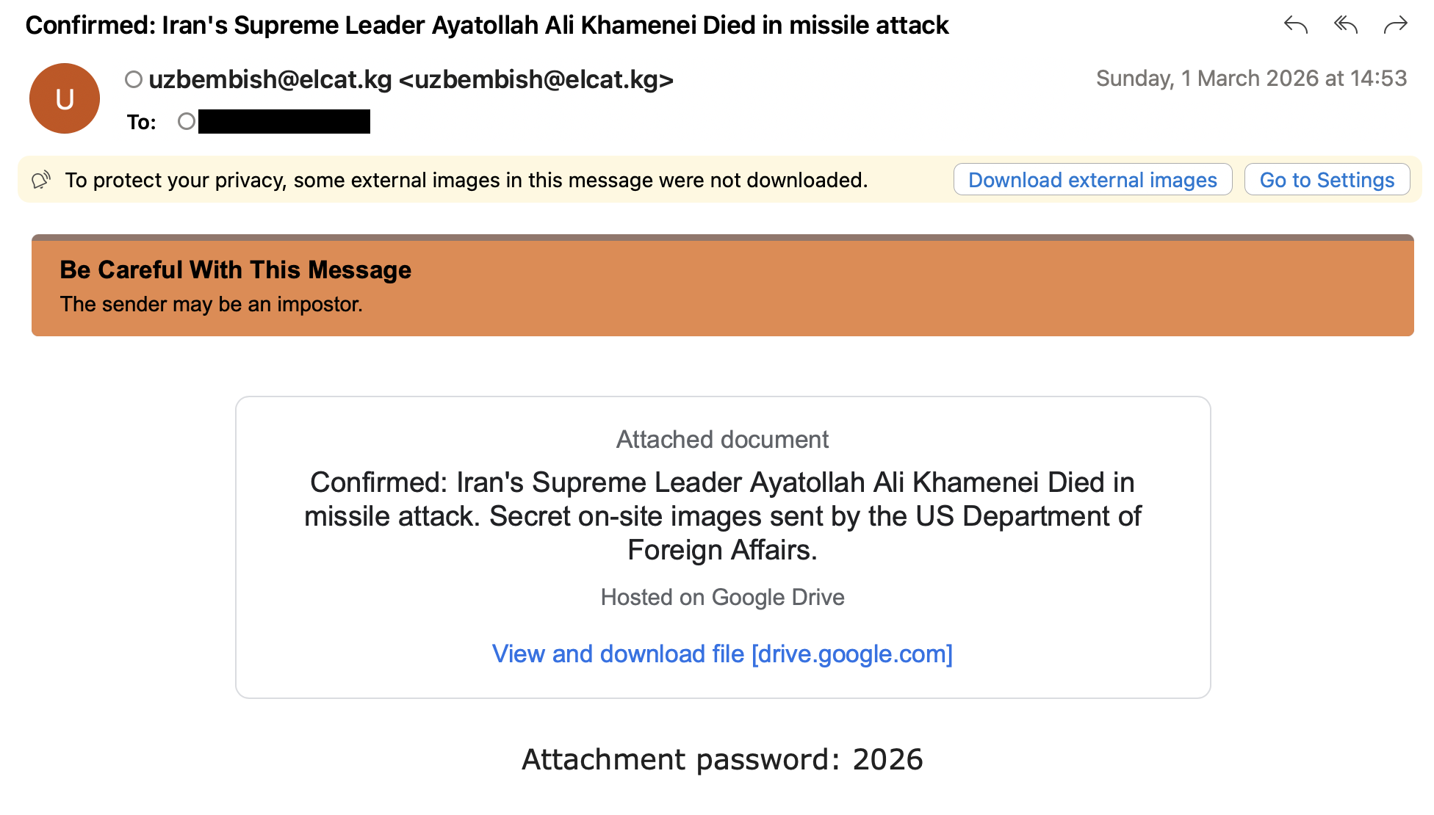Click the presence circle beside the redacted recipient
This screenshot has height=815, width=1434.
187,121
